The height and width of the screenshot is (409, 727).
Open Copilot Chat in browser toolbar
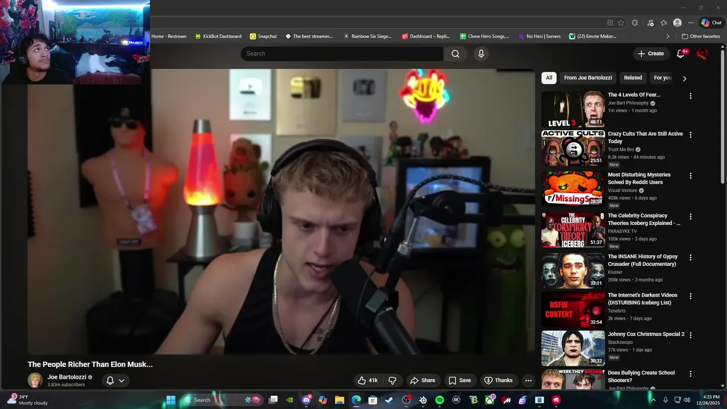point(712,23)
